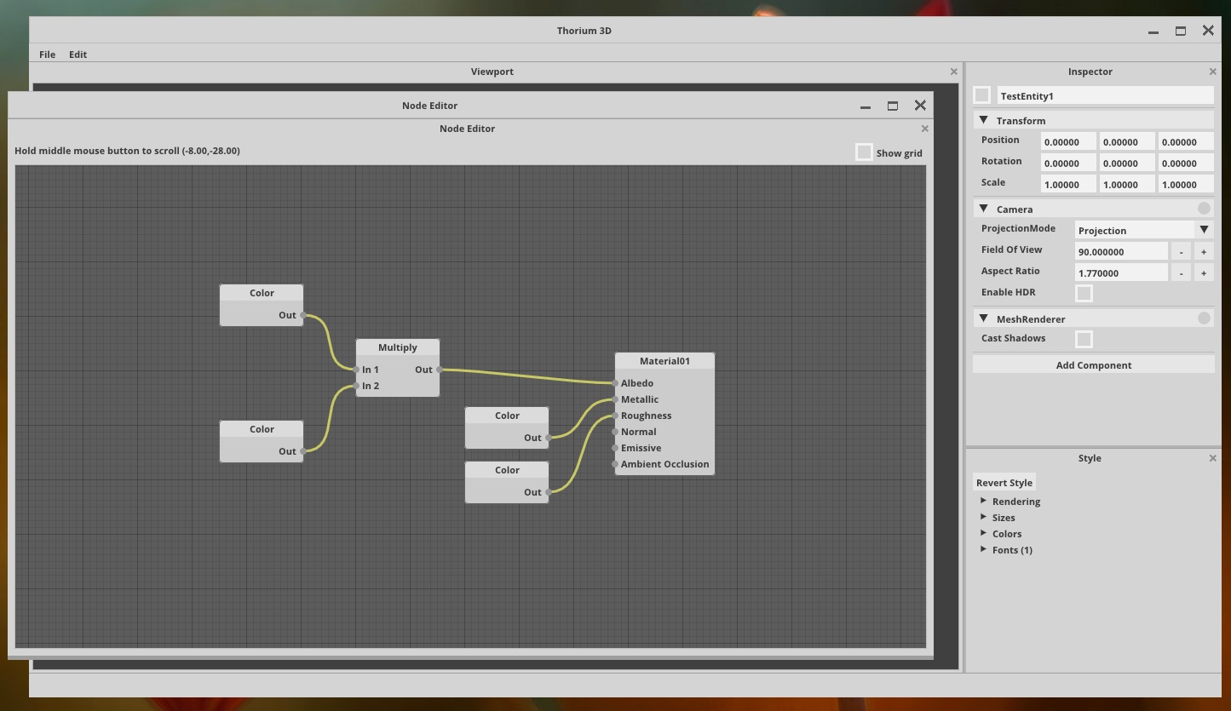This screenshot has width=1231, height=711.
Task: Open the File menu
Action: coord(47,54)
